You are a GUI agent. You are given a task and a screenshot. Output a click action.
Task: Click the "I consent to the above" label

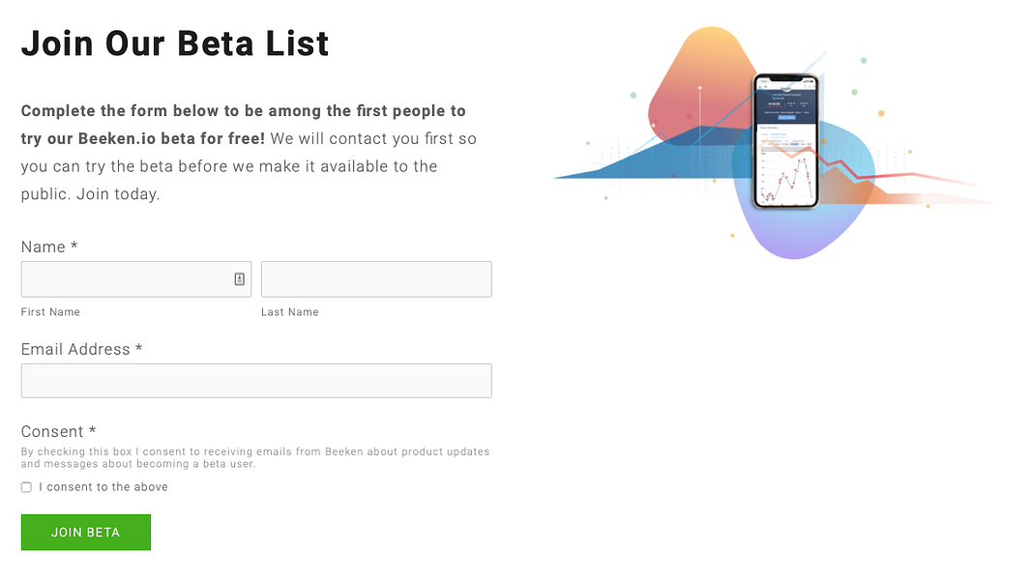[x=103, y=487]
